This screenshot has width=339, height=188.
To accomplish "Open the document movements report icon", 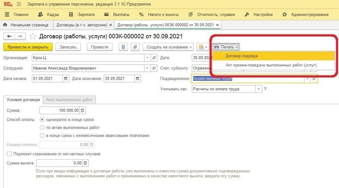I will click(x=123, y=47).
